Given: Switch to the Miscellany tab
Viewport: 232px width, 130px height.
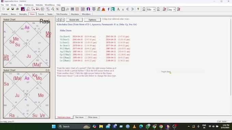Looking at the screenshot, I should 86,14.
